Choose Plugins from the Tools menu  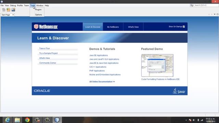[x=38, y=10]
